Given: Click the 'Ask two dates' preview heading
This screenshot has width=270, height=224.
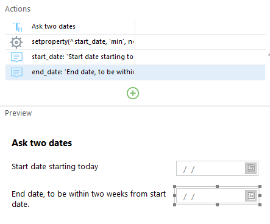Looking at the screenshot, I should 42,143.
